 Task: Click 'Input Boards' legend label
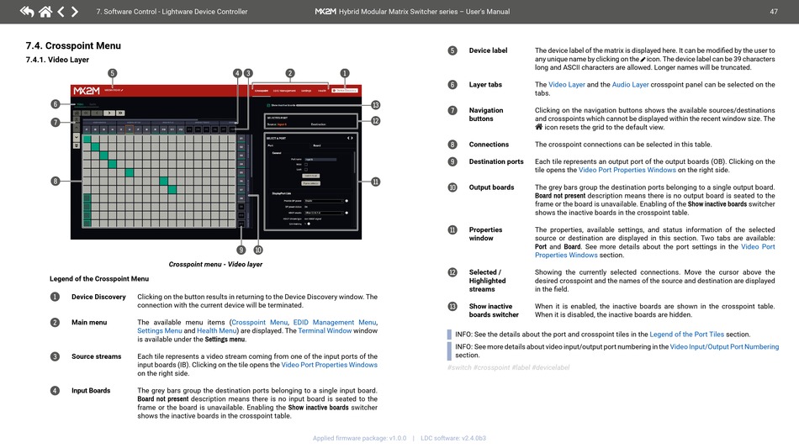[91, 391]
